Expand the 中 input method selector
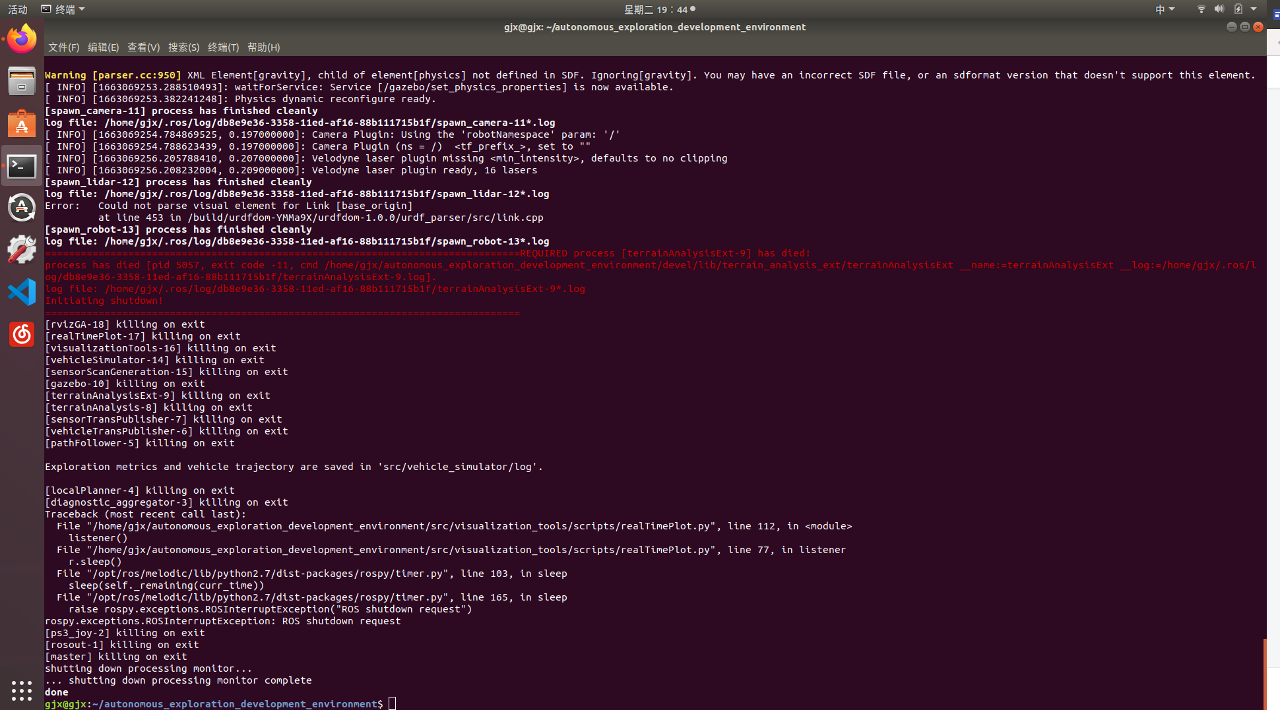This screenshot has width=1280, height=710. pos(1165,9)
